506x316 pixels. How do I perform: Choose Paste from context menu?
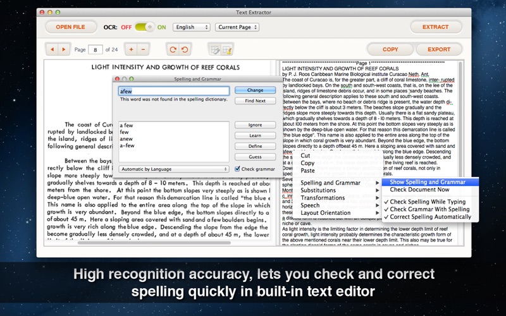(x=307, y=171)
